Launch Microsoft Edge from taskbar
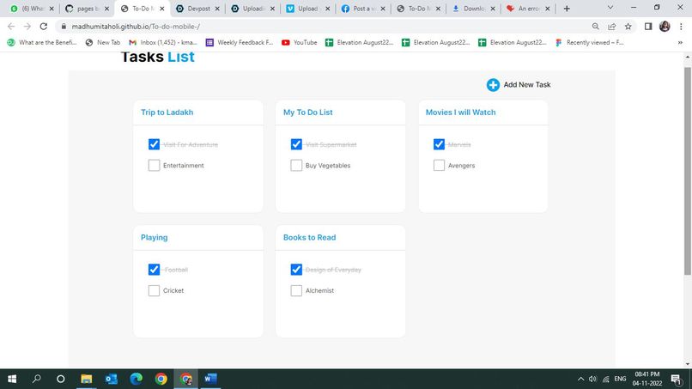The width and height of the screenshot is (692, 389). tap(136, 379)
